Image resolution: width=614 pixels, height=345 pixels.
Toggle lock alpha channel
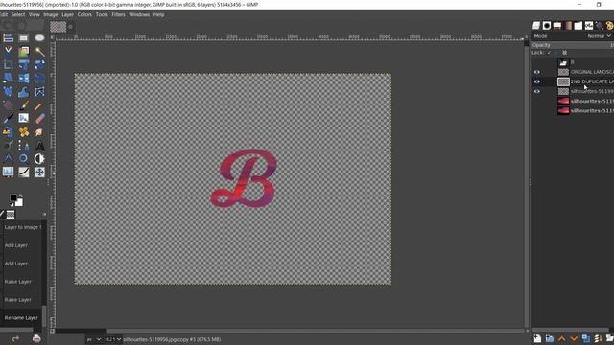tap(565, 53)
